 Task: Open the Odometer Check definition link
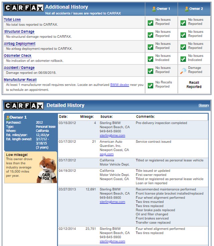click(17, 56)
